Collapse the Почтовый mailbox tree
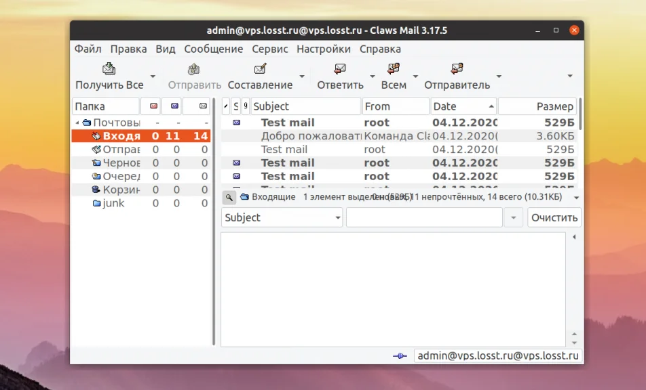 (77, 123)
